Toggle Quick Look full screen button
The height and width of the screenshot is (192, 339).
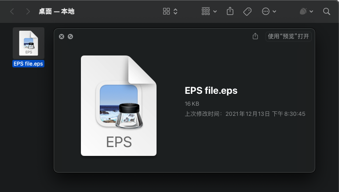click(70, 37)
